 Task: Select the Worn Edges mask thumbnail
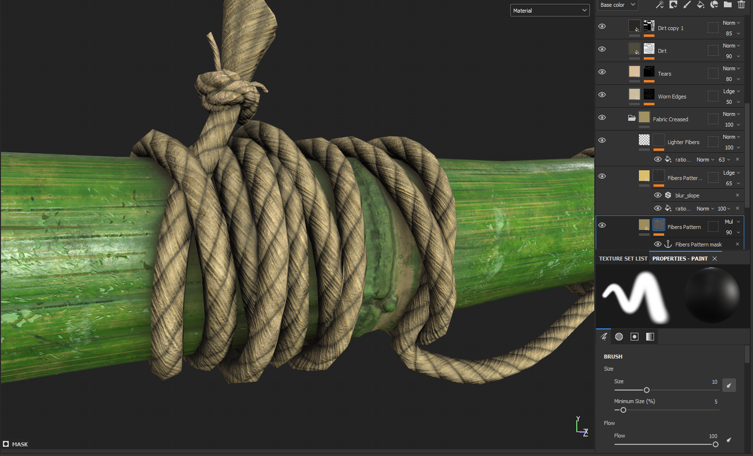[649, 95]
